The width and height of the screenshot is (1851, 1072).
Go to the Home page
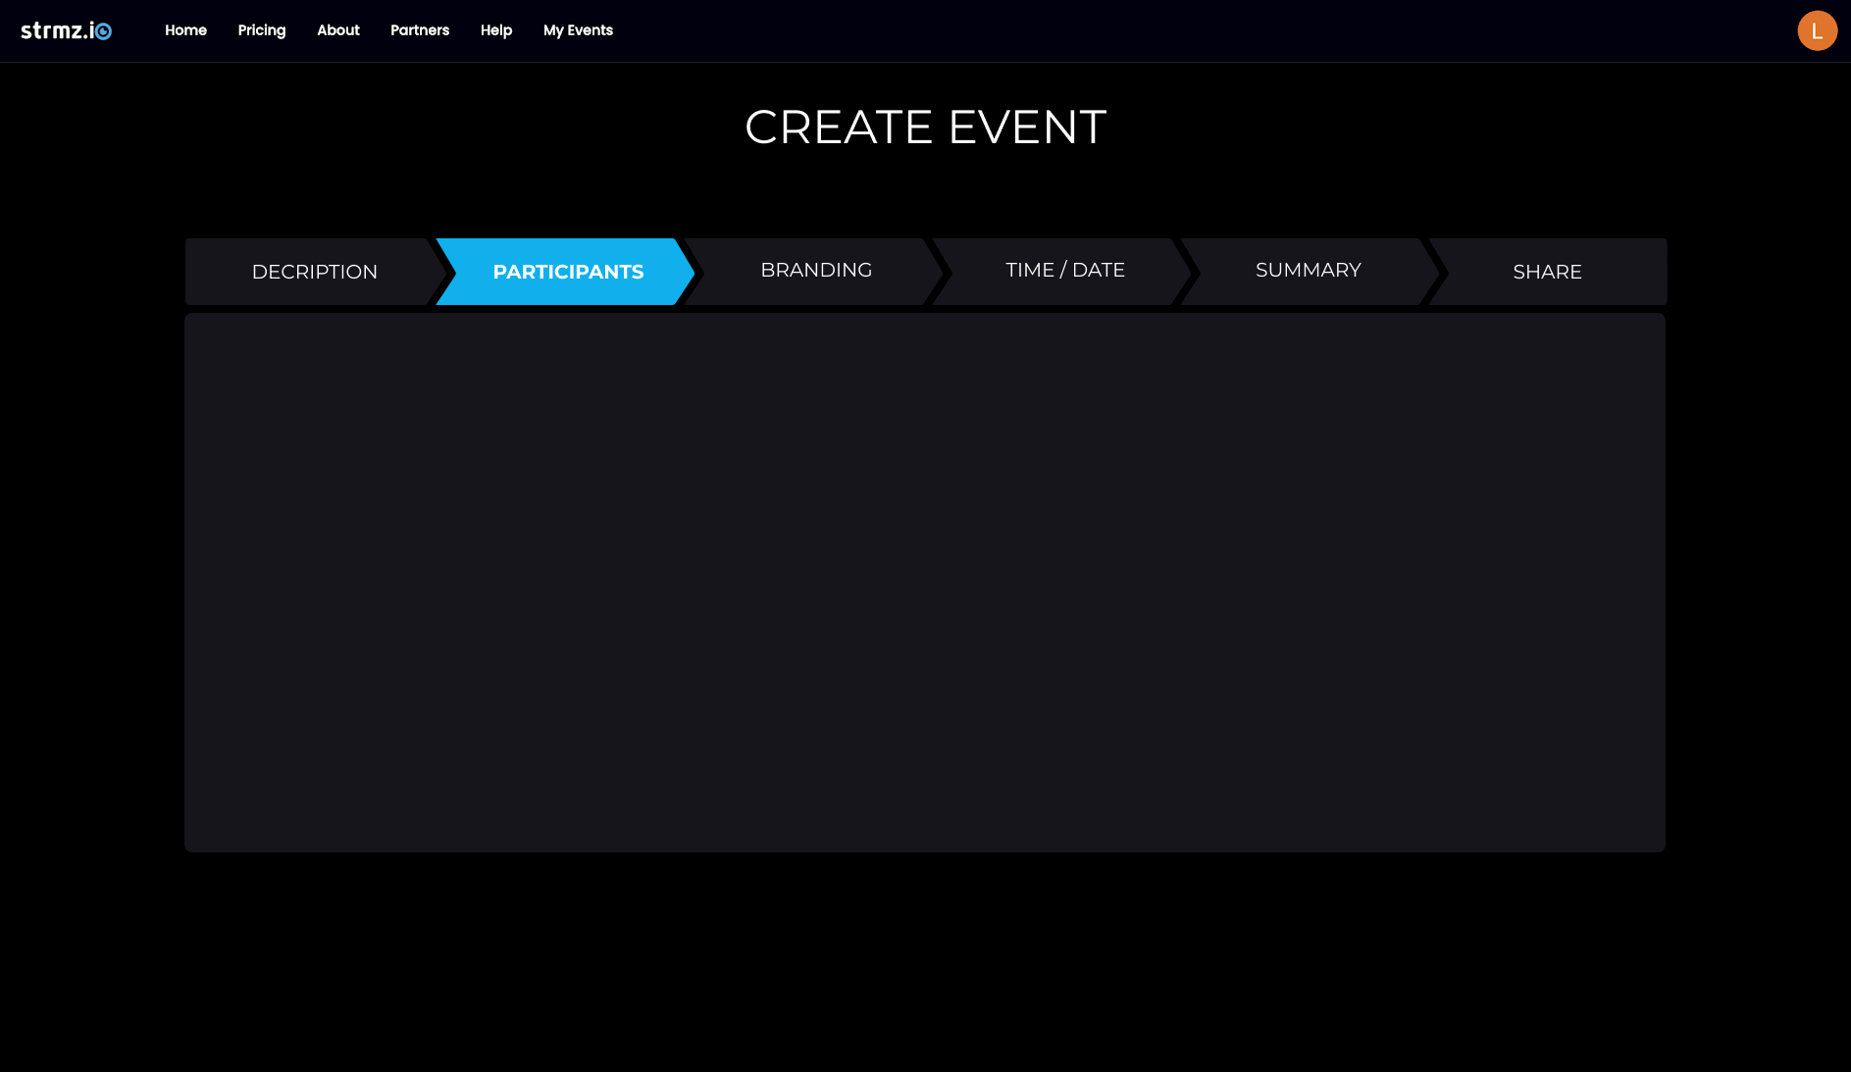(185, 30)
